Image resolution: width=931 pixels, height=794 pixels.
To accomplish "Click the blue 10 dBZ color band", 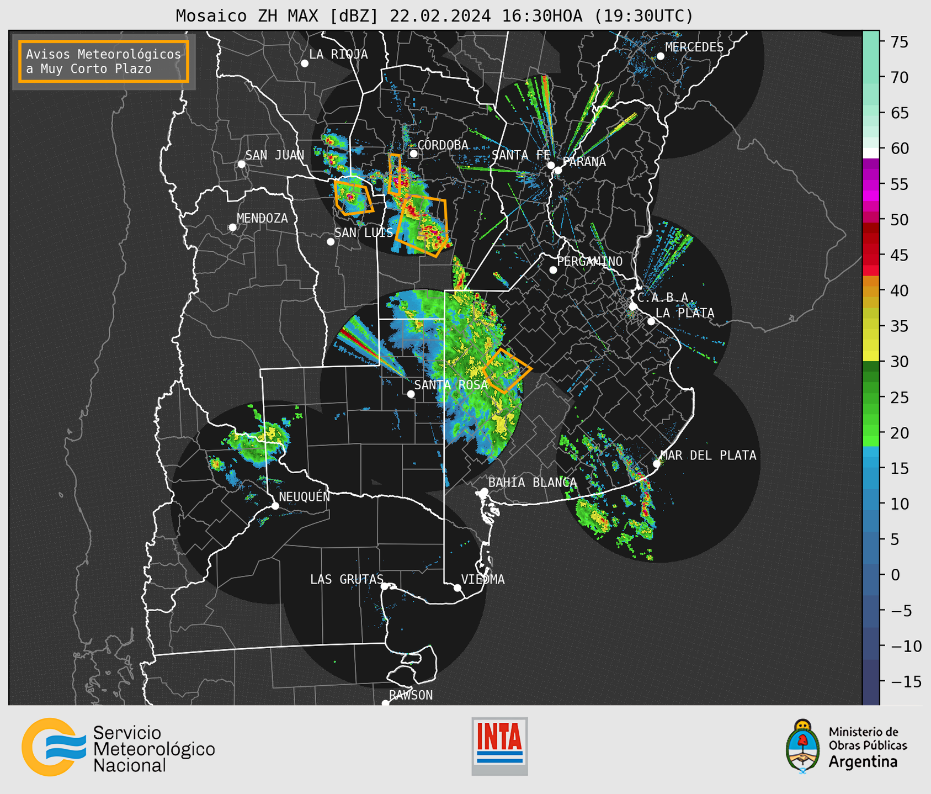I will pyautogui.click(x=870, y=504).
